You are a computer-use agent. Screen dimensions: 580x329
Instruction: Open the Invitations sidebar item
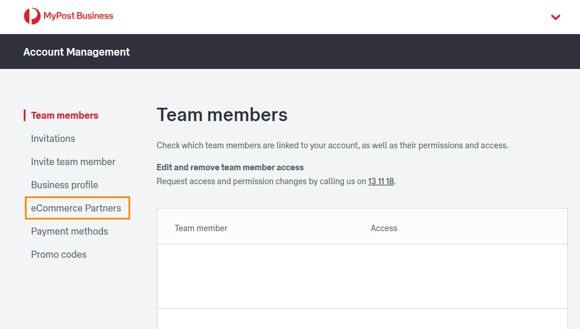point(53,138)
